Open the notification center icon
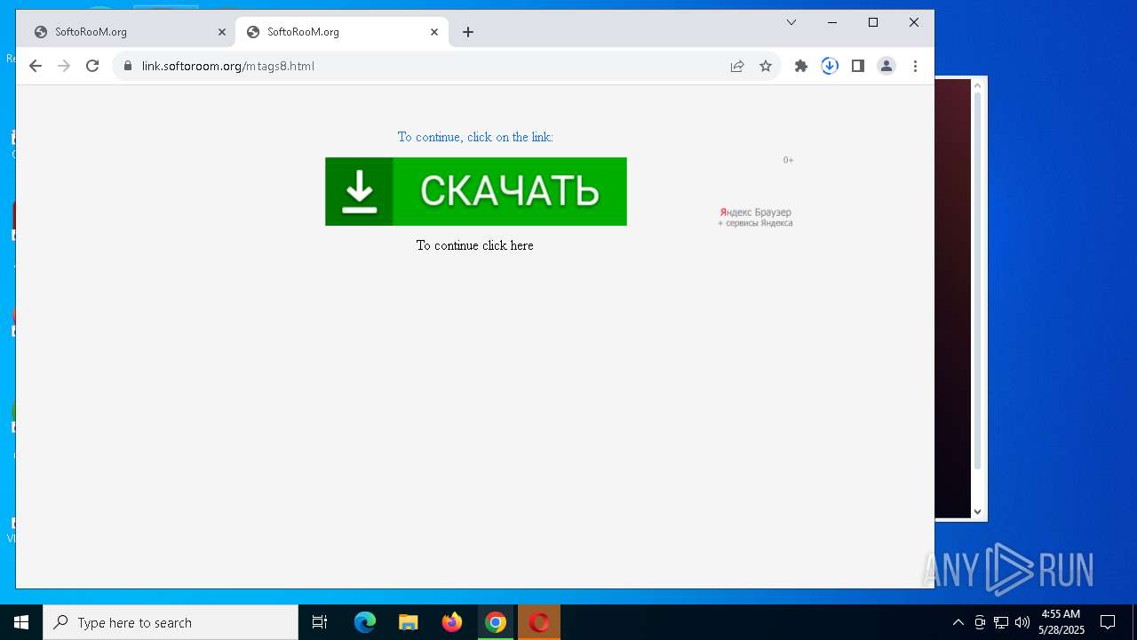 (1108, 622)
